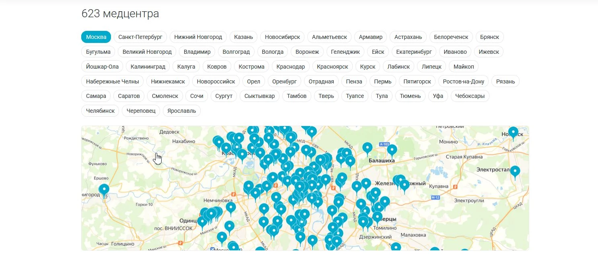This screenshot has width=598, height=258.
Task: Choose the Брянск city chip
Action: (x=490, y=37)
